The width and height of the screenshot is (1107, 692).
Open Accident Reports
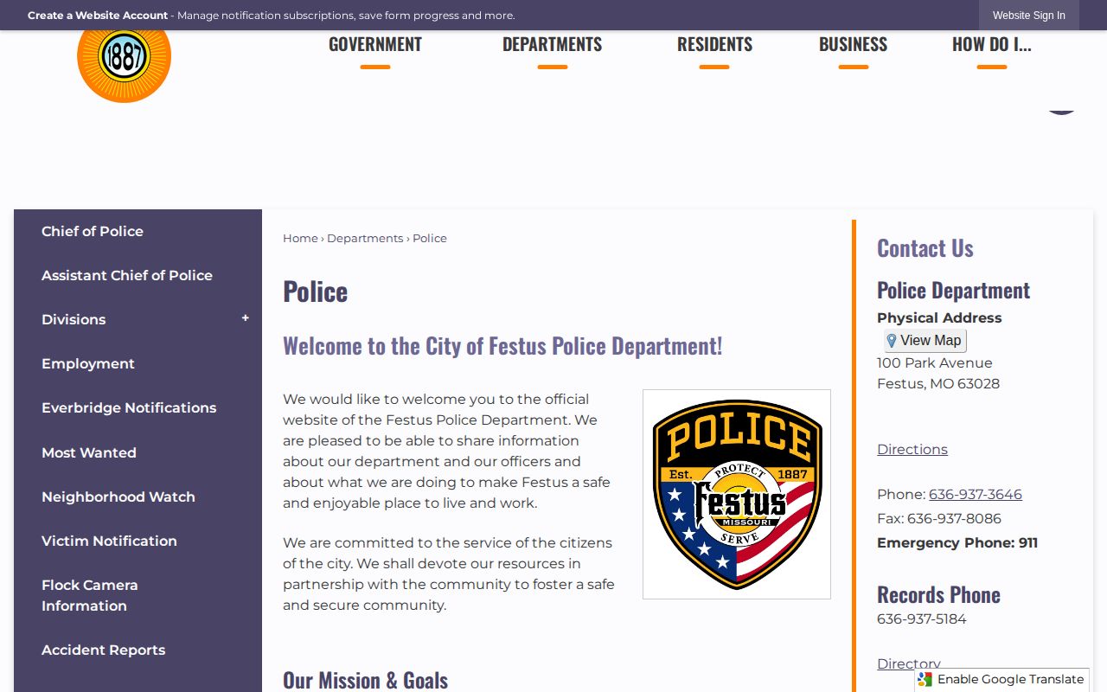103,650
